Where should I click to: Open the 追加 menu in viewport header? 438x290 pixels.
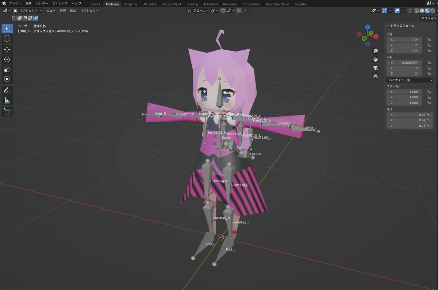click(73, 11)
